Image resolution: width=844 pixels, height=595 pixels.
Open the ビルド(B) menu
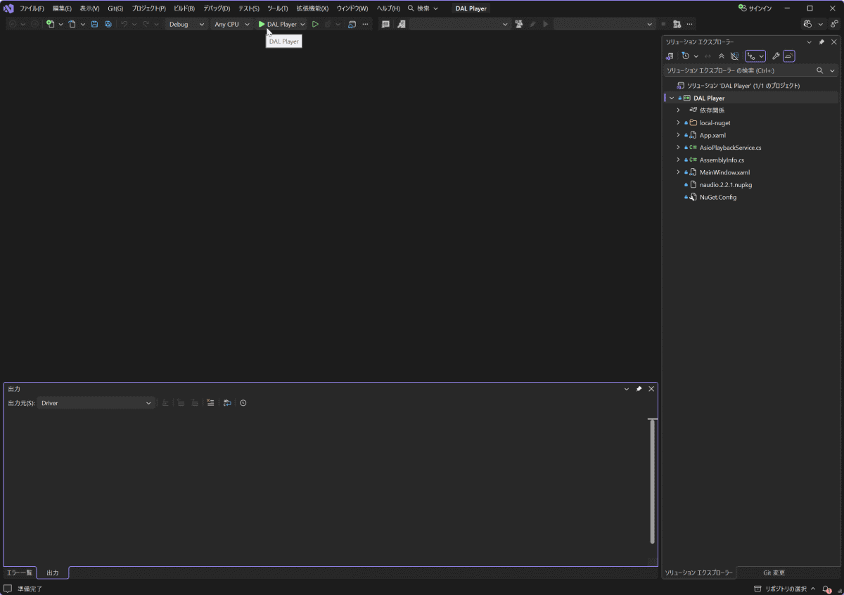click(x=184, y=8)
